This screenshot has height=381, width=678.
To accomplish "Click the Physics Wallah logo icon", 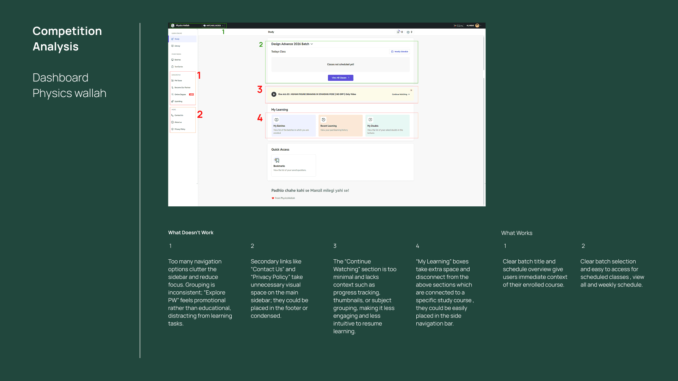I will 173,25.
